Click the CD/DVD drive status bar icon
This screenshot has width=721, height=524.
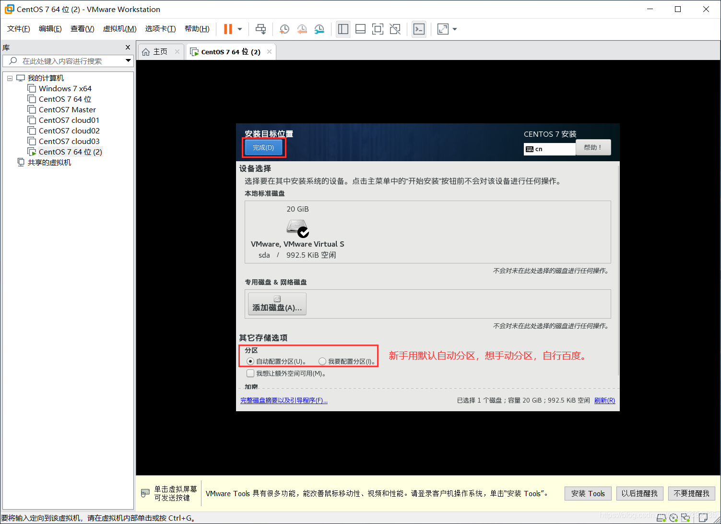coord(674,517)
